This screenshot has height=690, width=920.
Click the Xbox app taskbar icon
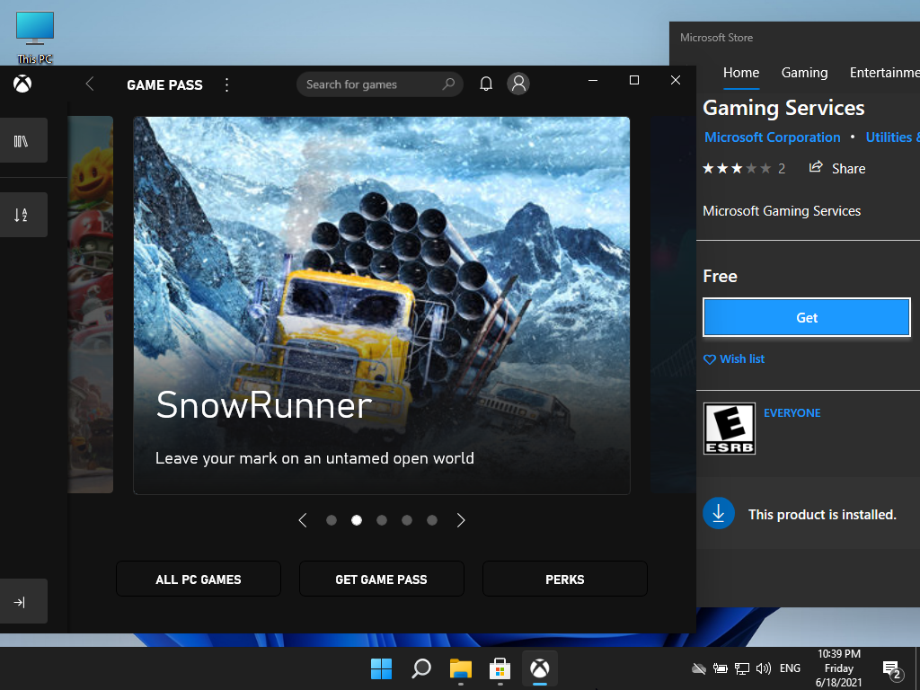(540, 668)
